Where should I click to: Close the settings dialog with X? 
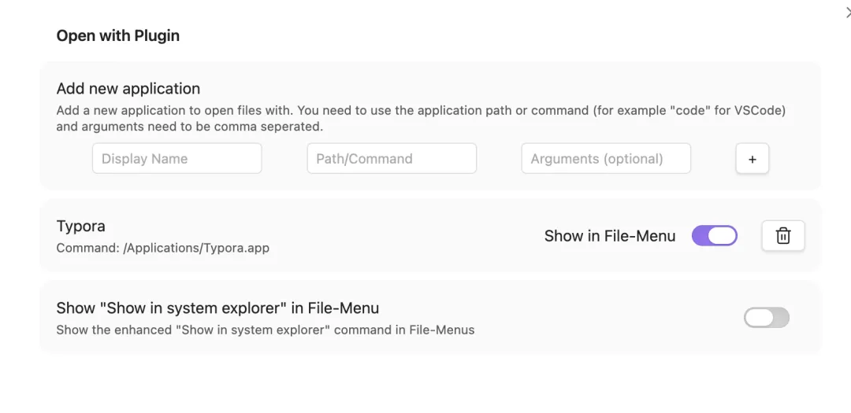(848, 13)
